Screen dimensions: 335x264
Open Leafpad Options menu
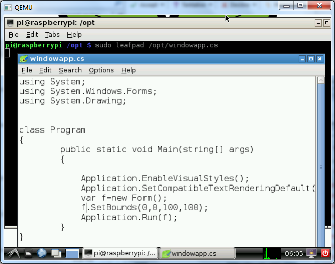(x=101, y=70)
